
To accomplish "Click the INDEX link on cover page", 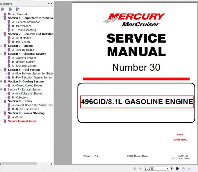I will point(180,135).
